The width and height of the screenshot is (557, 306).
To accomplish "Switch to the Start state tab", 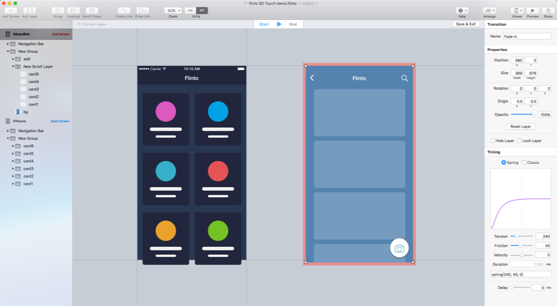I will click(x=264, y=24).
